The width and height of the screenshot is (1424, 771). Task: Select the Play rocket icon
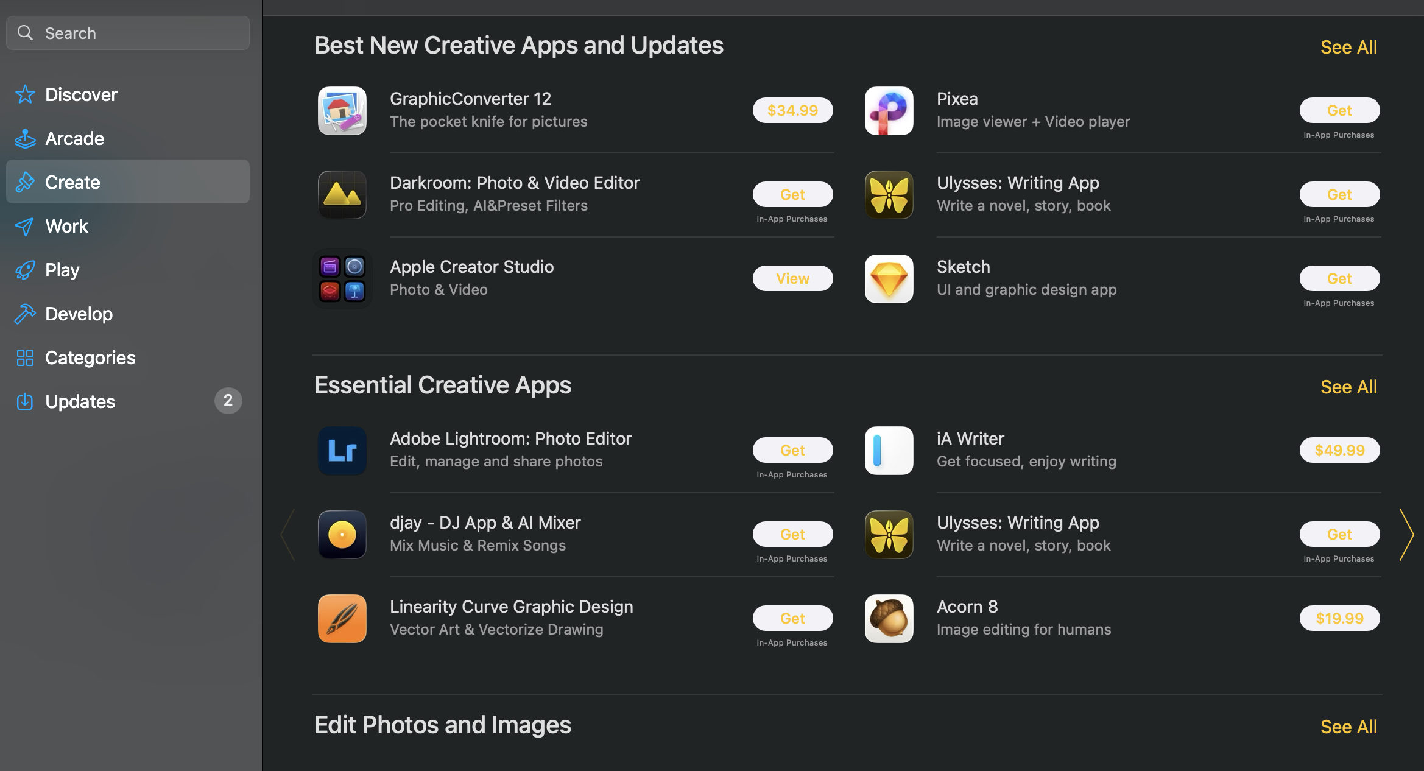(24, 270)
